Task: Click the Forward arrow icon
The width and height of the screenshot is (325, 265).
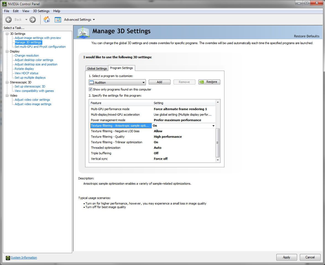Action: tap(33, 20)
